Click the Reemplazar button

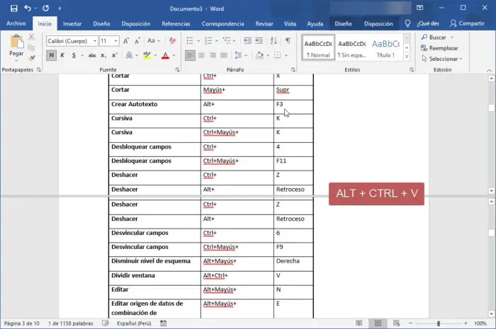coord(439,48)
